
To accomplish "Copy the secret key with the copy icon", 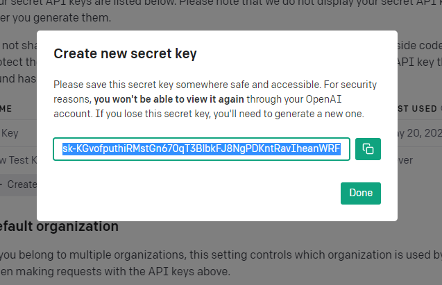I will (368, 149).
